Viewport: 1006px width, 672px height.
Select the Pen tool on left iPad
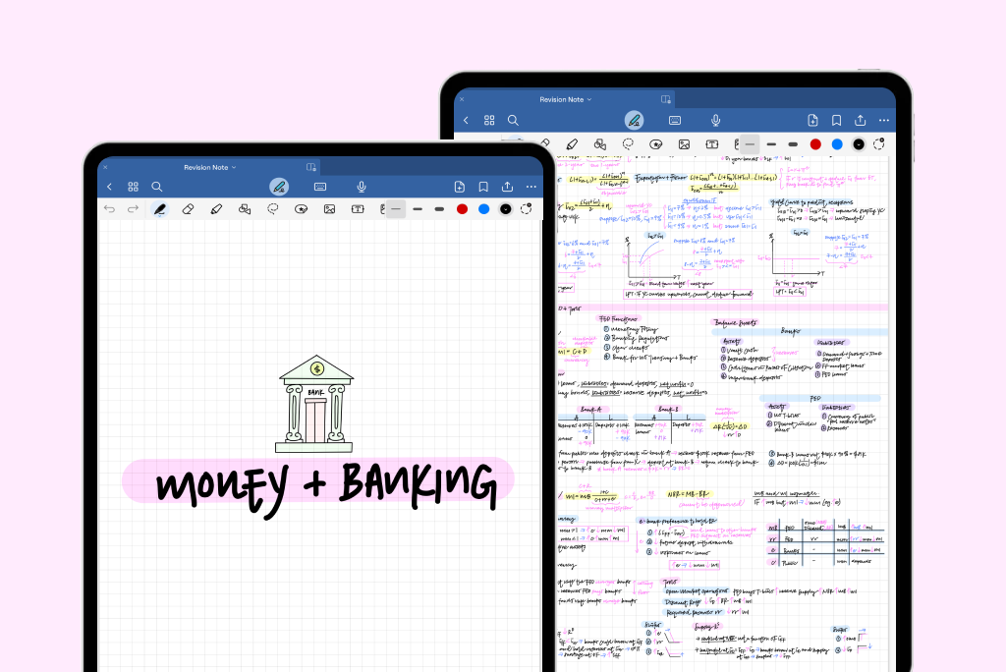coord(159,208)
